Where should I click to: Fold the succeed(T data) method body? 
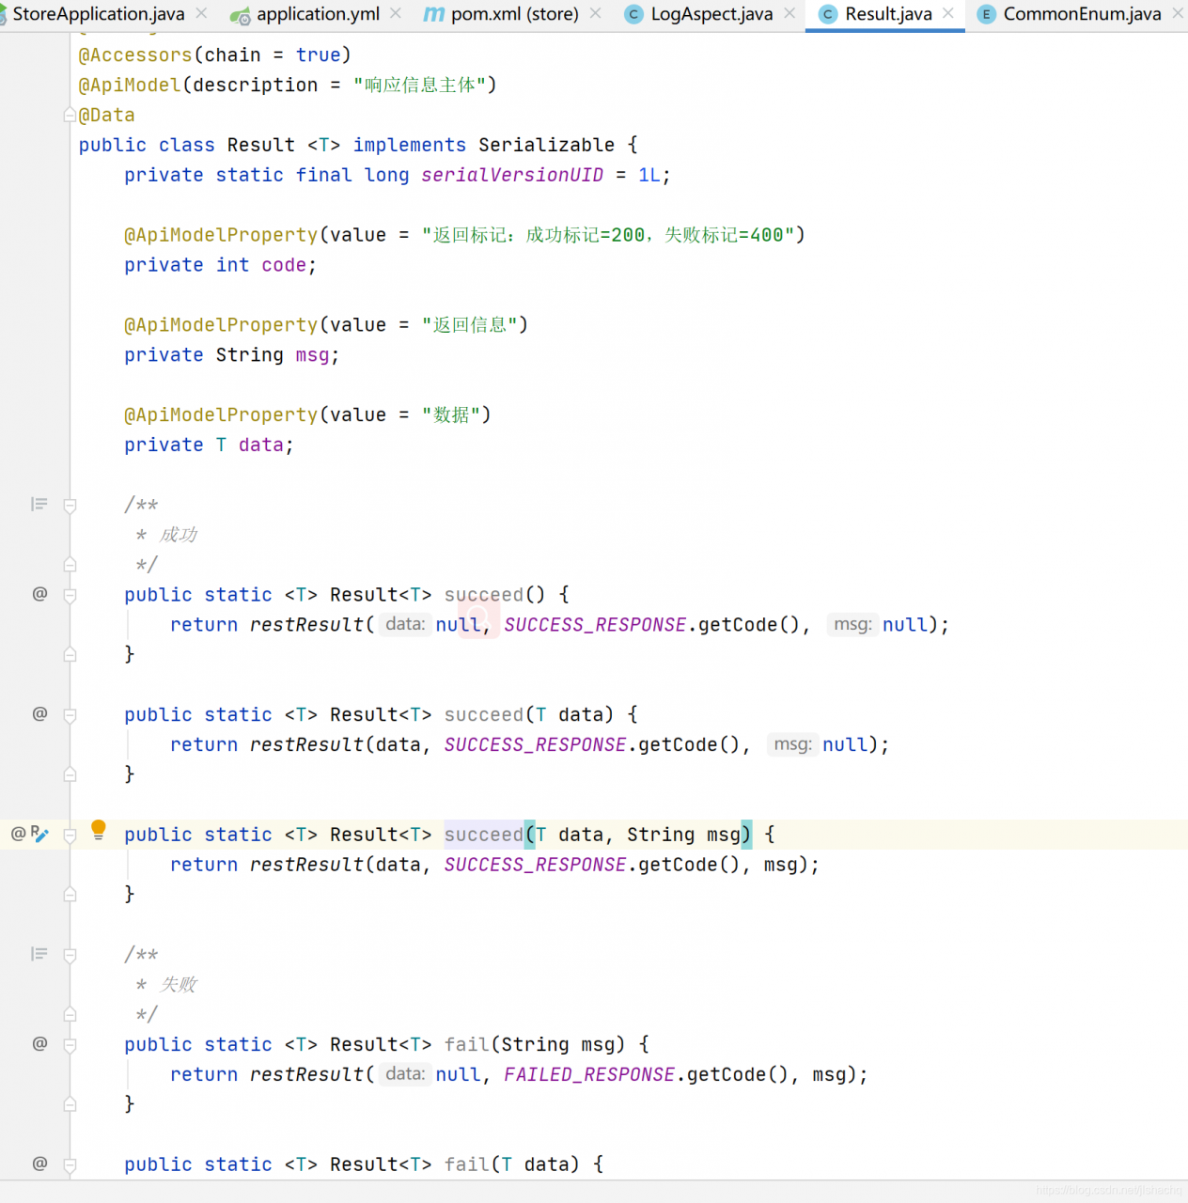coord(70,715)
